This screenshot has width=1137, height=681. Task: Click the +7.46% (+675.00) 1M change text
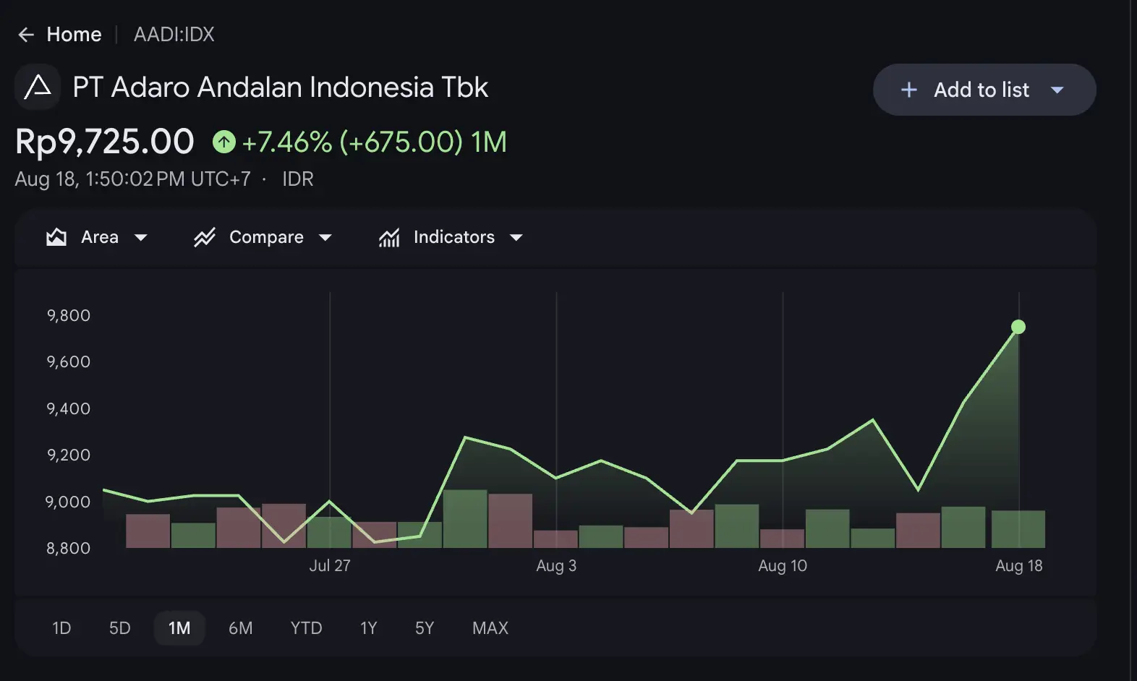[x=375, y=142]
